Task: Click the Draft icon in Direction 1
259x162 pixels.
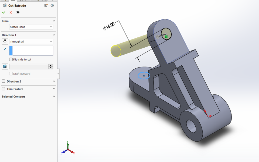Action: [x=5, y=66]
